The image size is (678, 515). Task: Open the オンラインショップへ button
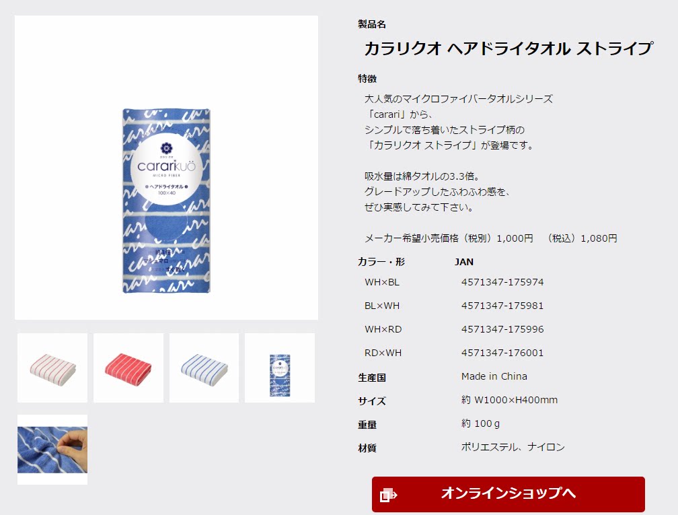tap(508, 494)
